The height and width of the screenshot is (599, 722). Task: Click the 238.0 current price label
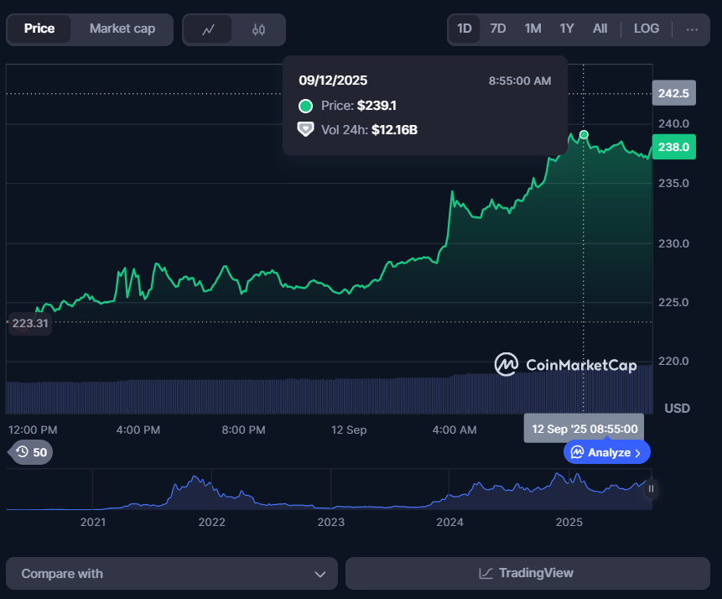(673, 147)
